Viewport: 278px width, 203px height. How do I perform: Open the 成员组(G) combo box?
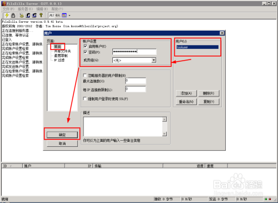click(135, 60)
